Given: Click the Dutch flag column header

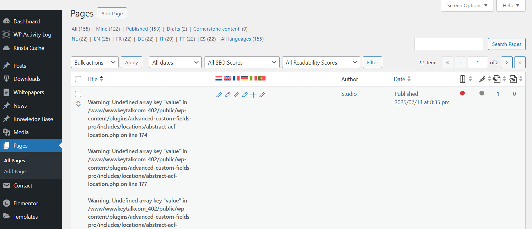Looking at the screenshot, I should click(x=219, y=78).
